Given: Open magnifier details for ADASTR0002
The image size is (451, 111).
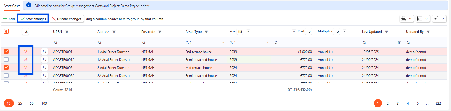Looking at the screenshot, I should tap(44, 67).
